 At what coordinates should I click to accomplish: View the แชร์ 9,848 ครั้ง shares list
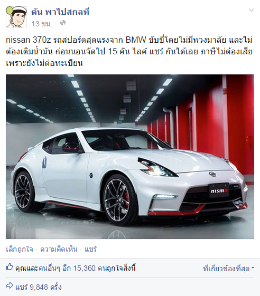pyautogui.click(x=39, y=287)
